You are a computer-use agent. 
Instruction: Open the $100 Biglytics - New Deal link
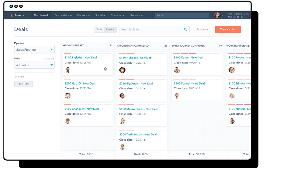81,58
